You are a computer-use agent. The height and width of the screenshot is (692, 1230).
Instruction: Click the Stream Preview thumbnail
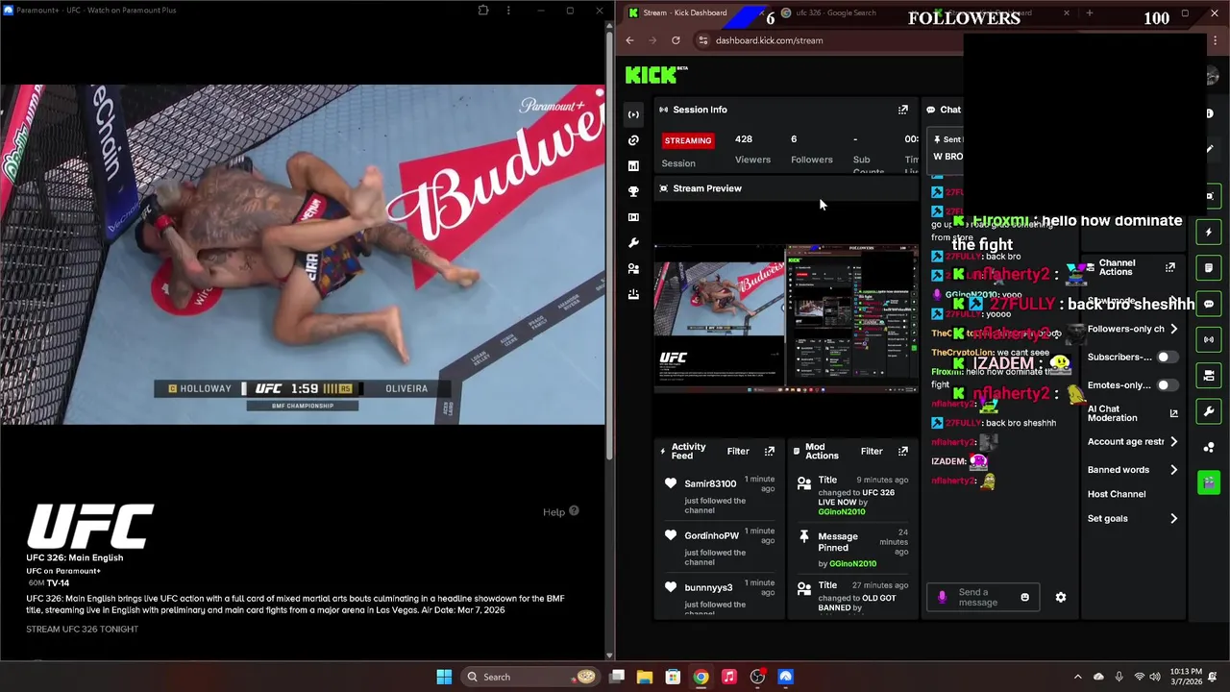pos(786,319)
